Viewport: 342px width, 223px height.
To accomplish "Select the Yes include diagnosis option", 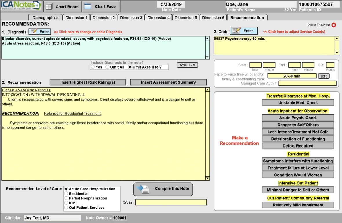I will click(x=93, y=67).
